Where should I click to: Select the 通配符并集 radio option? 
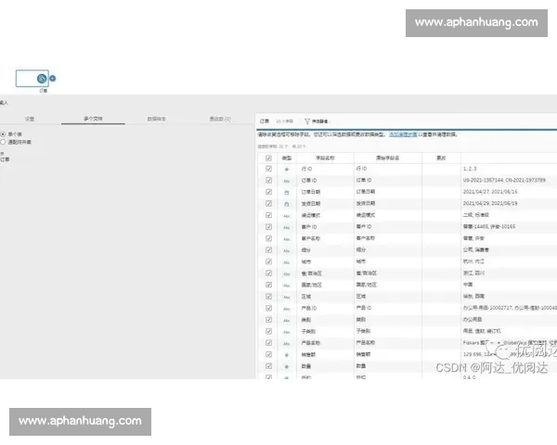[x=3, y=142]
